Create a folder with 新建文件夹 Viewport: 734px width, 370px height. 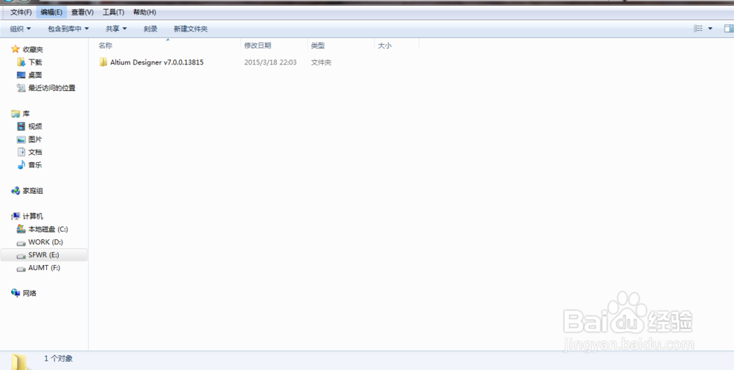[x=191, y=29]
